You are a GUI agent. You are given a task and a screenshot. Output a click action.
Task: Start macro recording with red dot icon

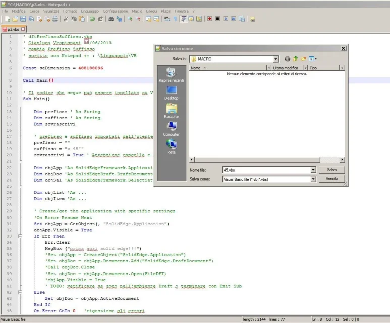pyautogui.click(x=210, y=19)
